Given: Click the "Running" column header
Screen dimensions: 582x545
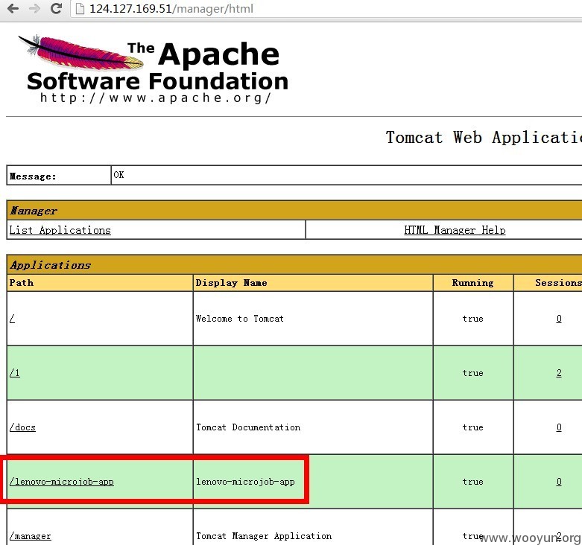Looking at the screenshot, I should click(x=473, y=283).
